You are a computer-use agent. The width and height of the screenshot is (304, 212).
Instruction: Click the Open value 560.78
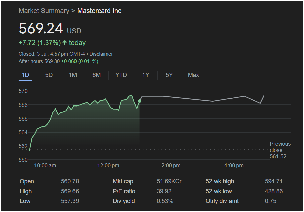pos(70,181)
